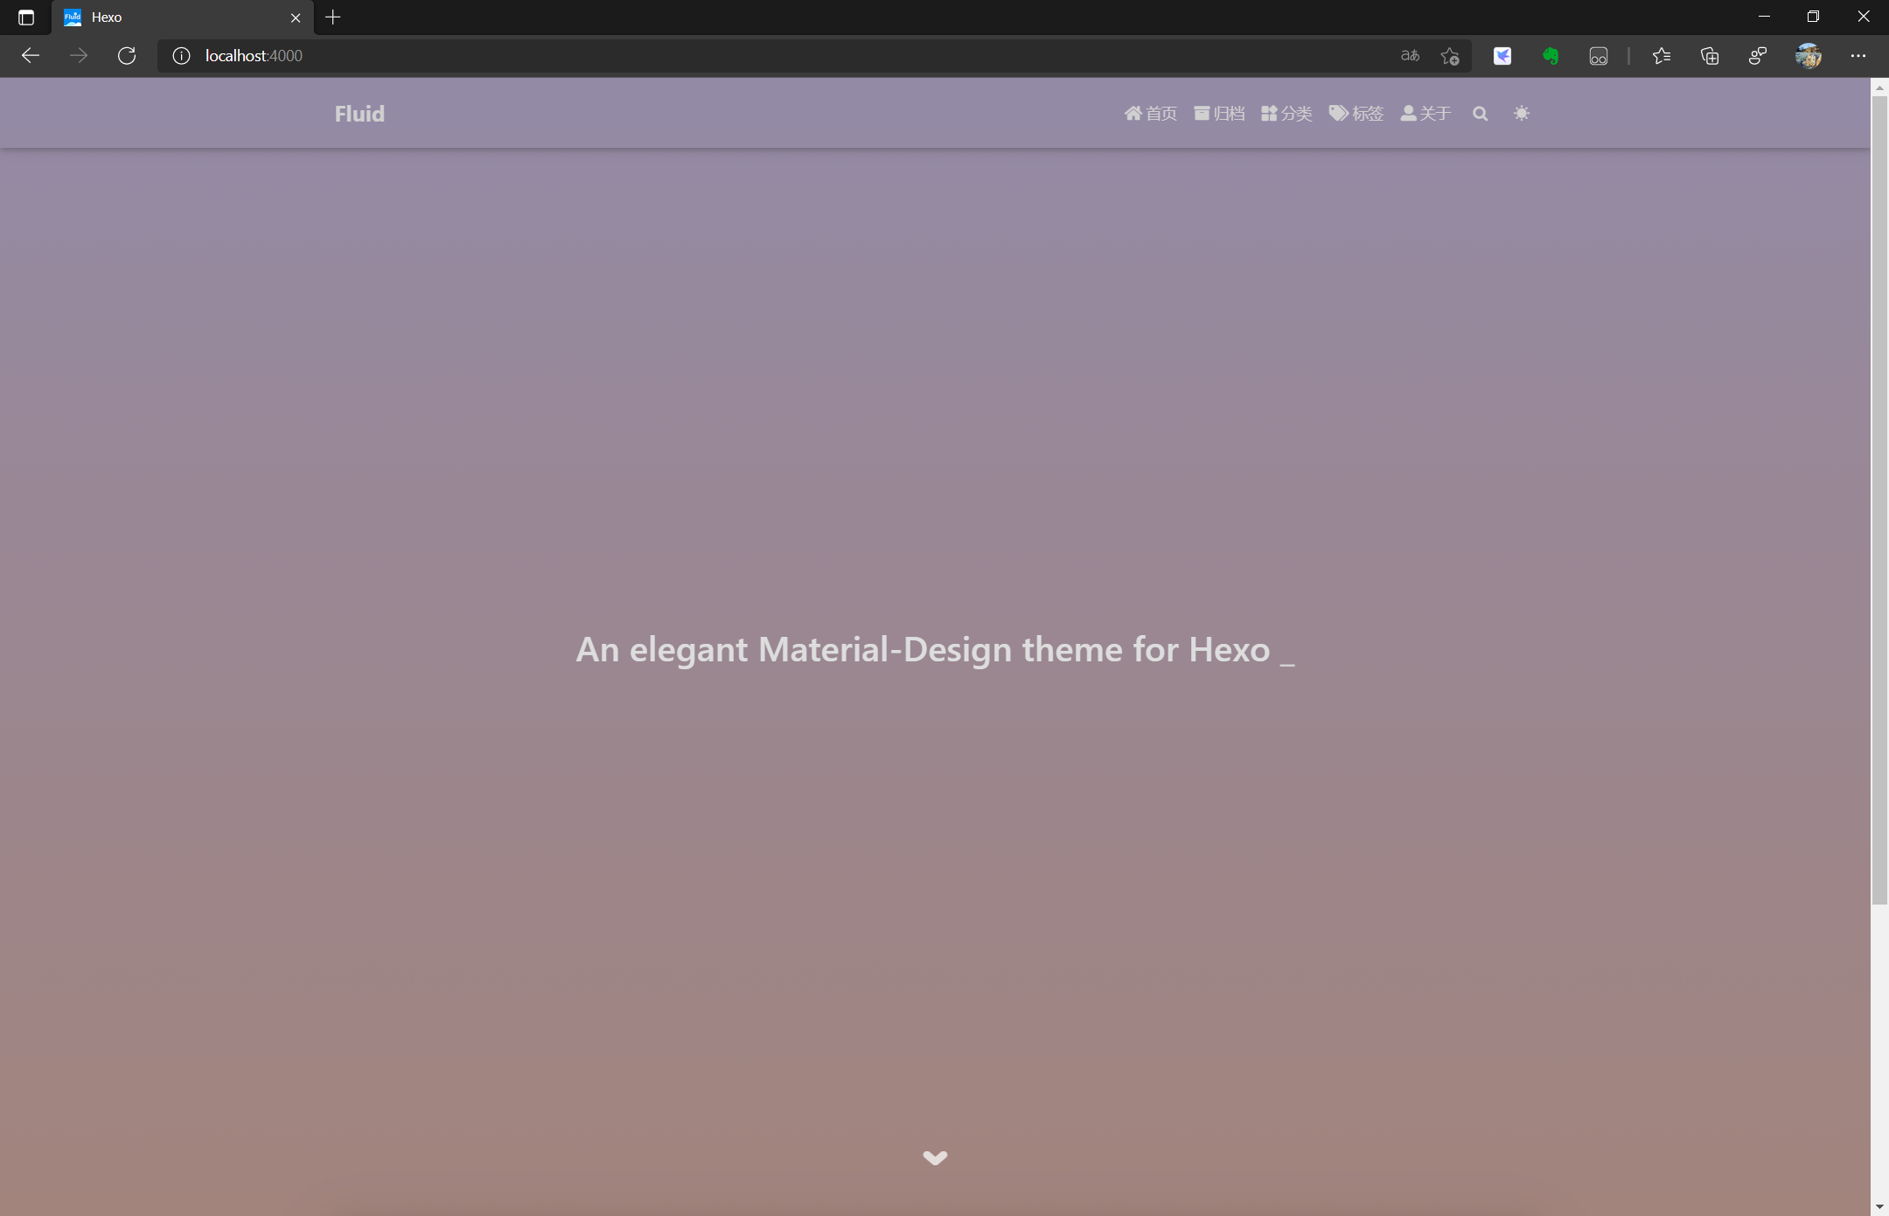Screen dimensions: 1889x1216
Task: Click the vertical page scrollbar thumb
Action: click(x=1879, y=499)
